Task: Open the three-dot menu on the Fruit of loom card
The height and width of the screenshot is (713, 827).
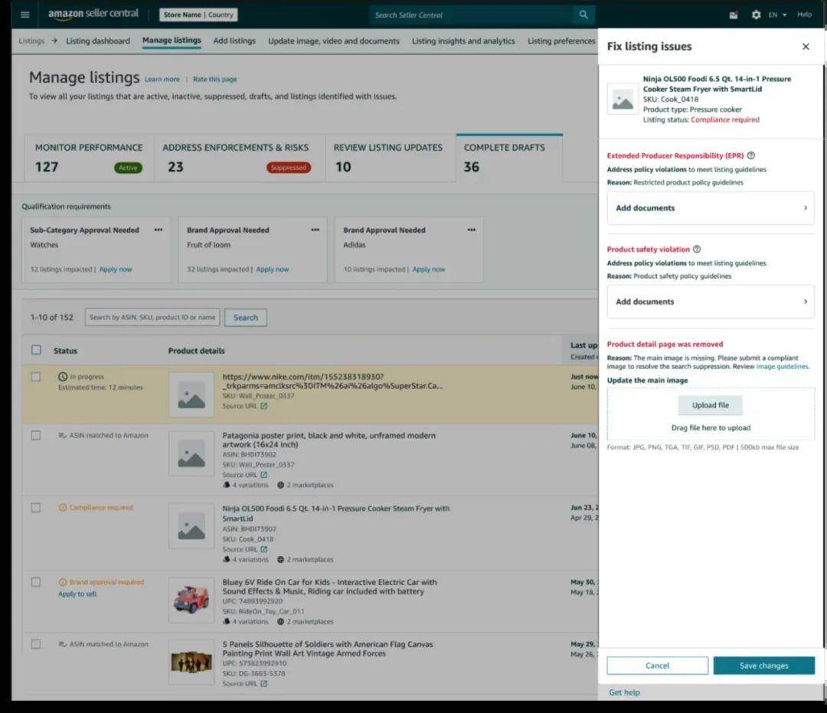Action: point(315,230)
